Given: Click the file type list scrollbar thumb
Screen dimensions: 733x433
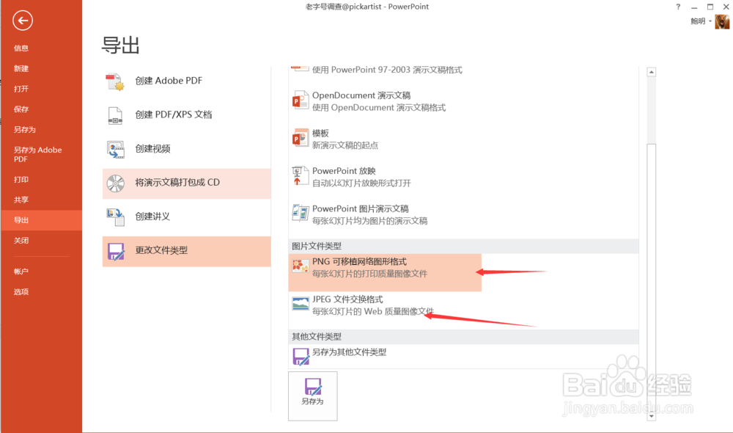Looking at the screenshot, I should (651, 276).
